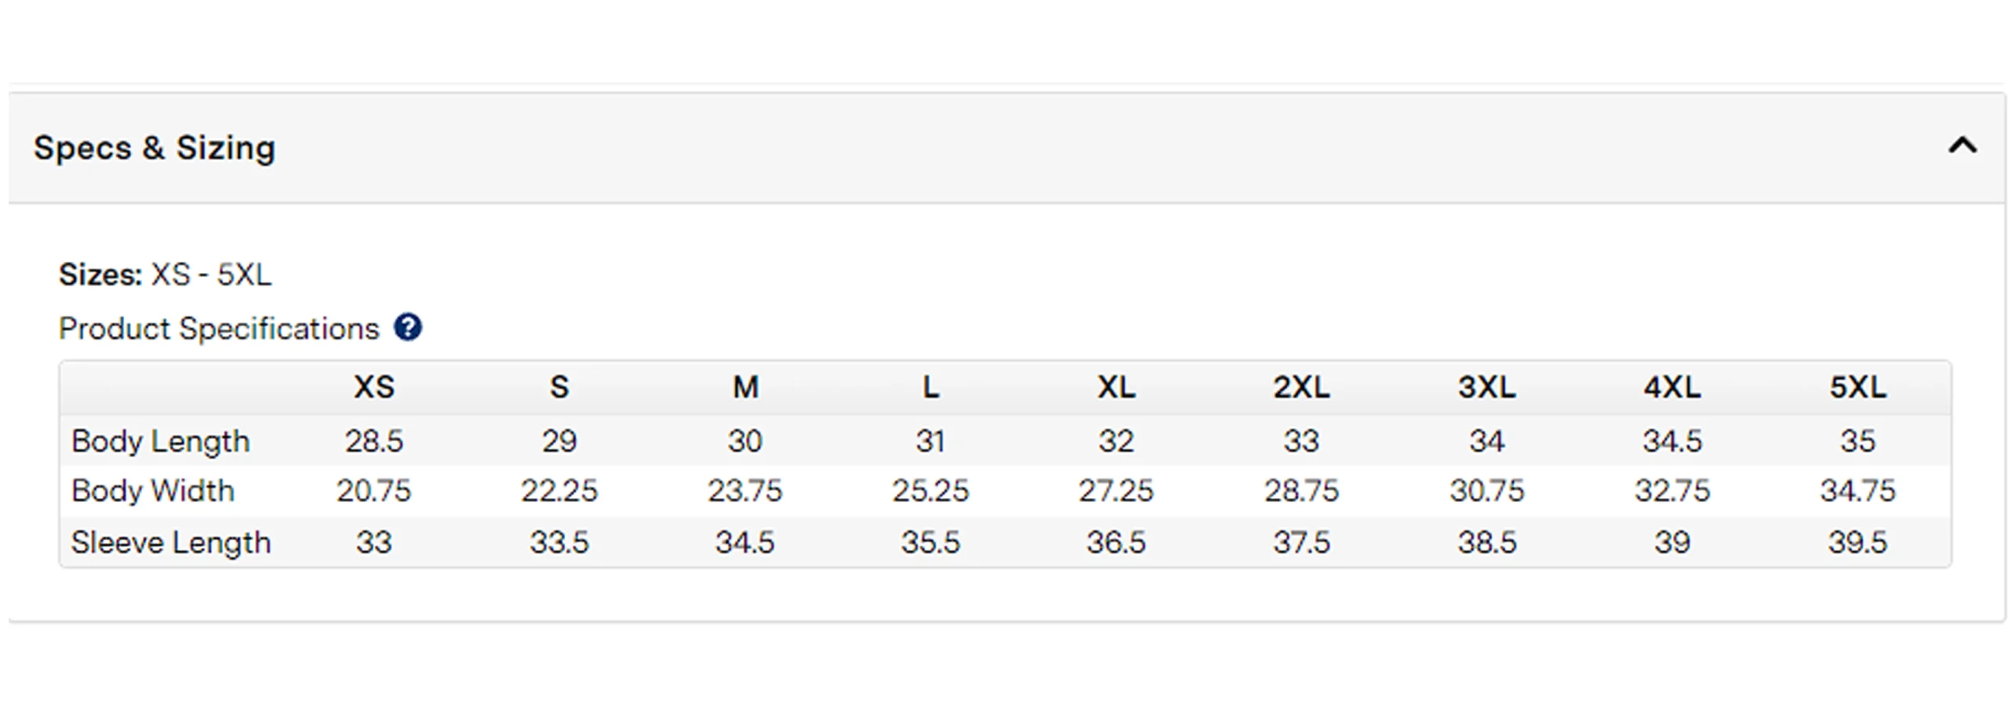2009x721 pixels.
Task: Click the L size column header
Action: pyautogui.click(x=930, y=387)
